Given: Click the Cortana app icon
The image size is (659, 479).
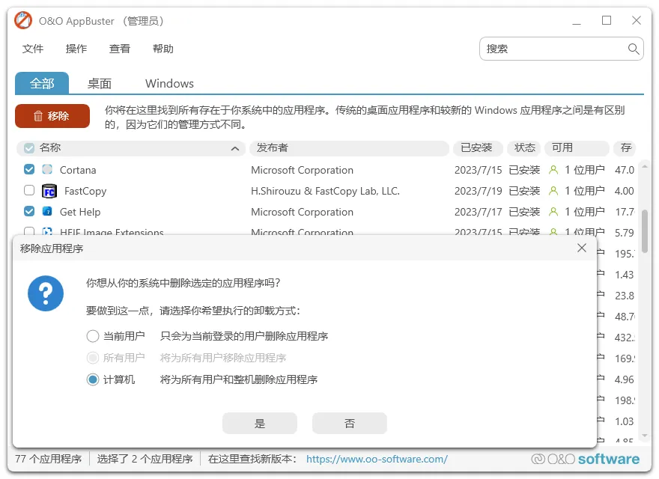Looking at the screenshot, I should tap(47, 169).
